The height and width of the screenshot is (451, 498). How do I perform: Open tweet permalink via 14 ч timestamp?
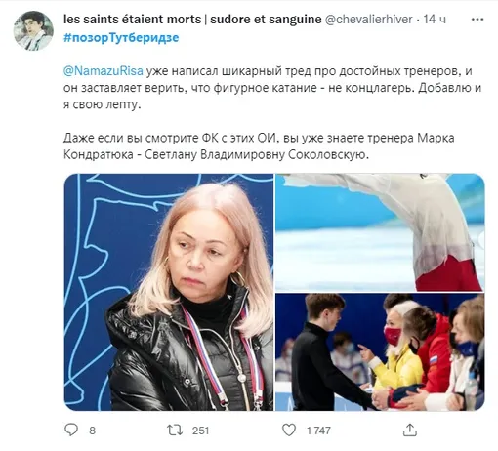[x=435, y=20]
